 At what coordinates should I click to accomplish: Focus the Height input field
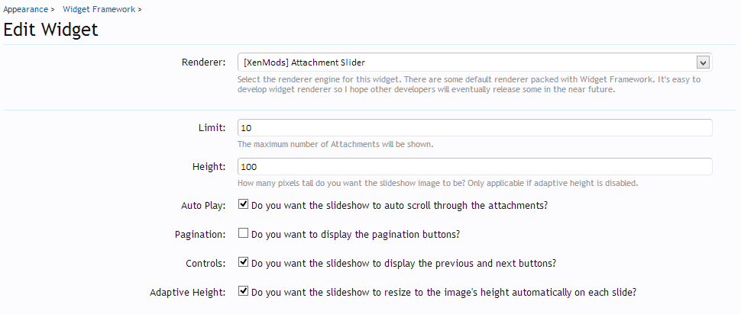tap(474, 166)
